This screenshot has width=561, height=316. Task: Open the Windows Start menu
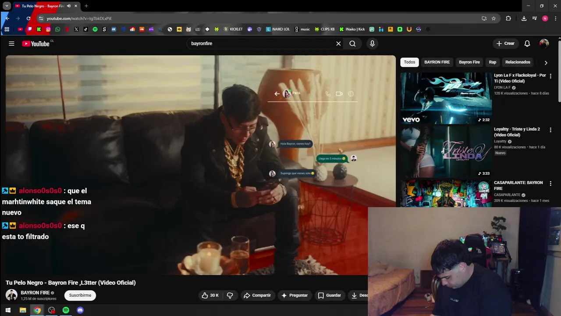coord(8,310)
